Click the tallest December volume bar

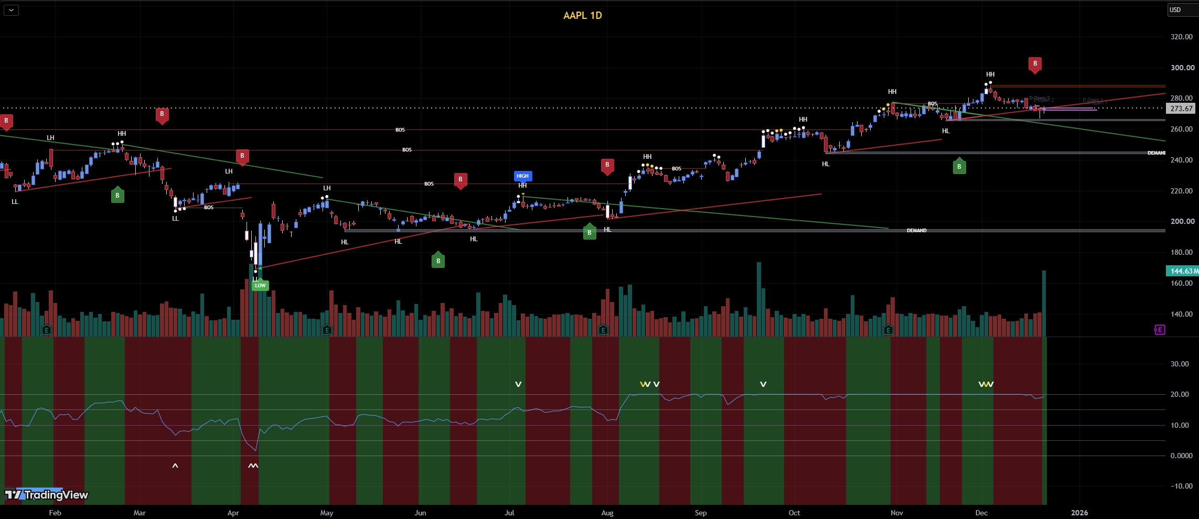click(x=1044, y=303)
